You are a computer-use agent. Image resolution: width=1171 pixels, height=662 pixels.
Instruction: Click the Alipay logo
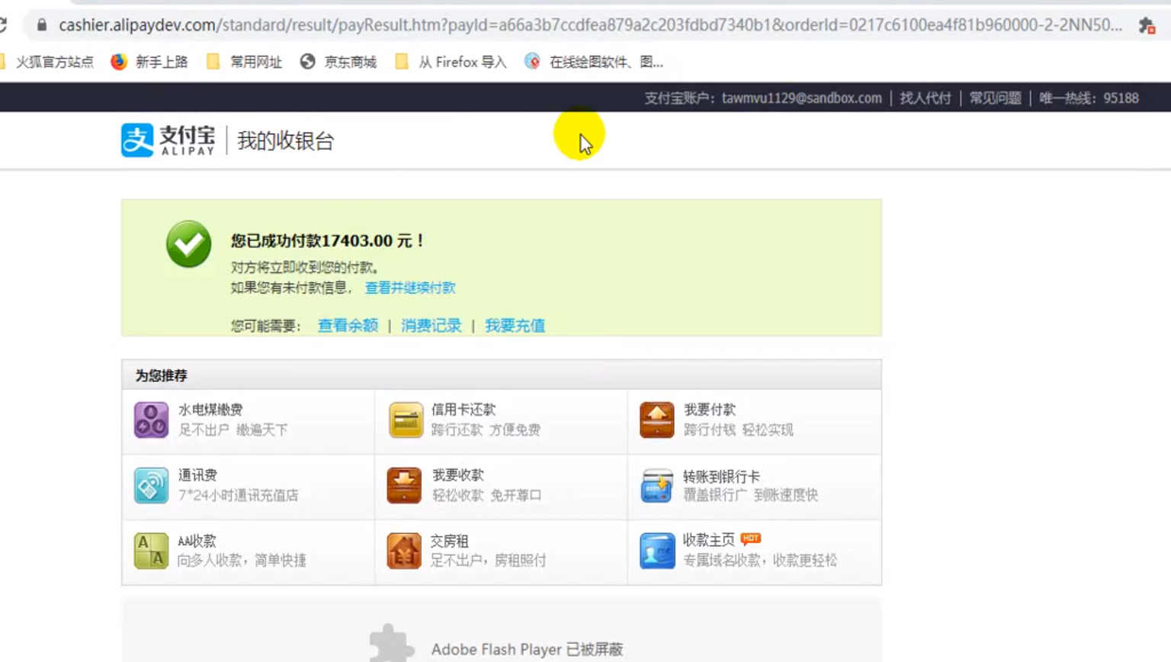(x=168, y=140)
